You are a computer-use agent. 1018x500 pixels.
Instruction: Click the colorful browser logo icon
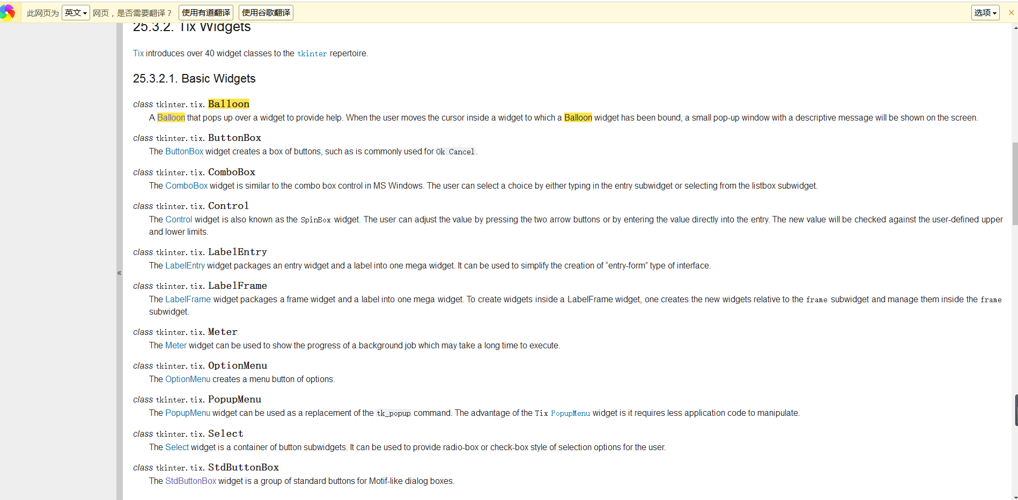[8, 12]
